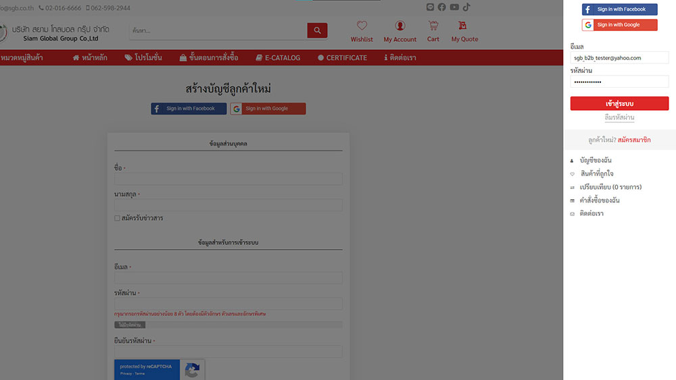Click the สมัครสมาชิก register link

coord(634,140)
